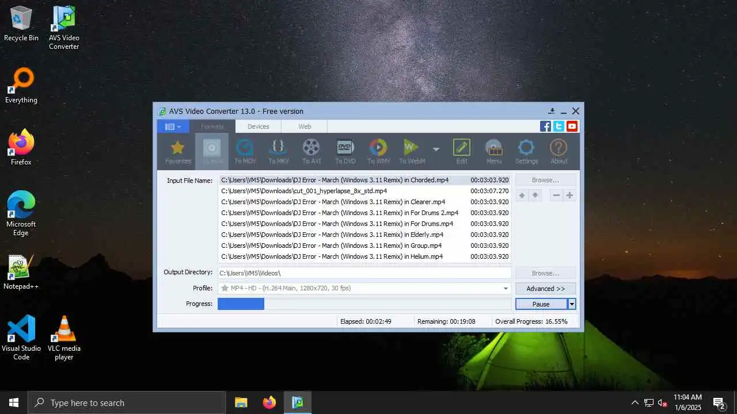Click the Advanced >> button
Screen dimensions: 737x414
point(545,289)
